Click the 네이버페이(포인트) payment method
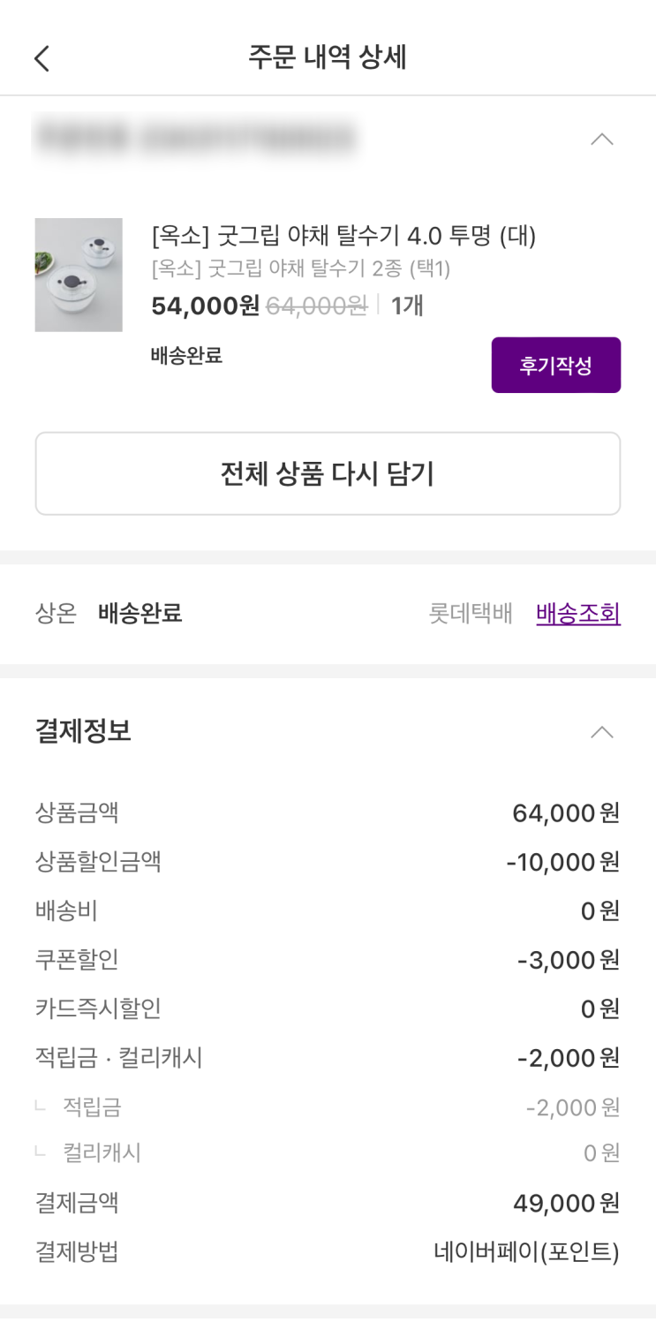This screenshot has height=1322, width=656. (x=526, y=1251)
